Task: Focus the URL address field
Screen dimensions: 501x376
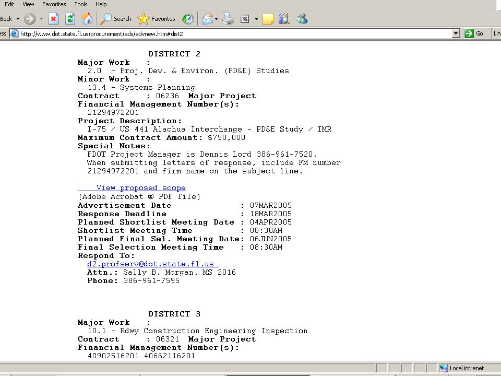Action: click(235, 33)
